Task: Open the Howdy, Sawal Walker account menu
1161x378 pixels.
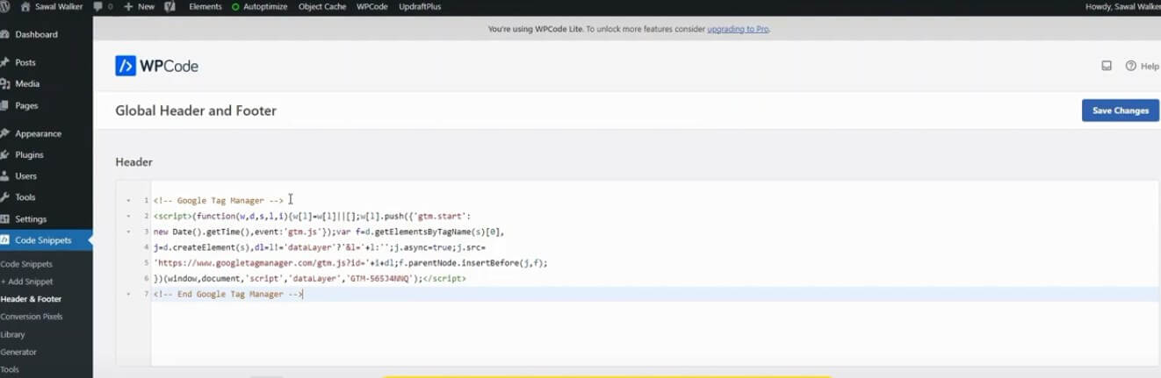Action: [x=1122, y=6]
